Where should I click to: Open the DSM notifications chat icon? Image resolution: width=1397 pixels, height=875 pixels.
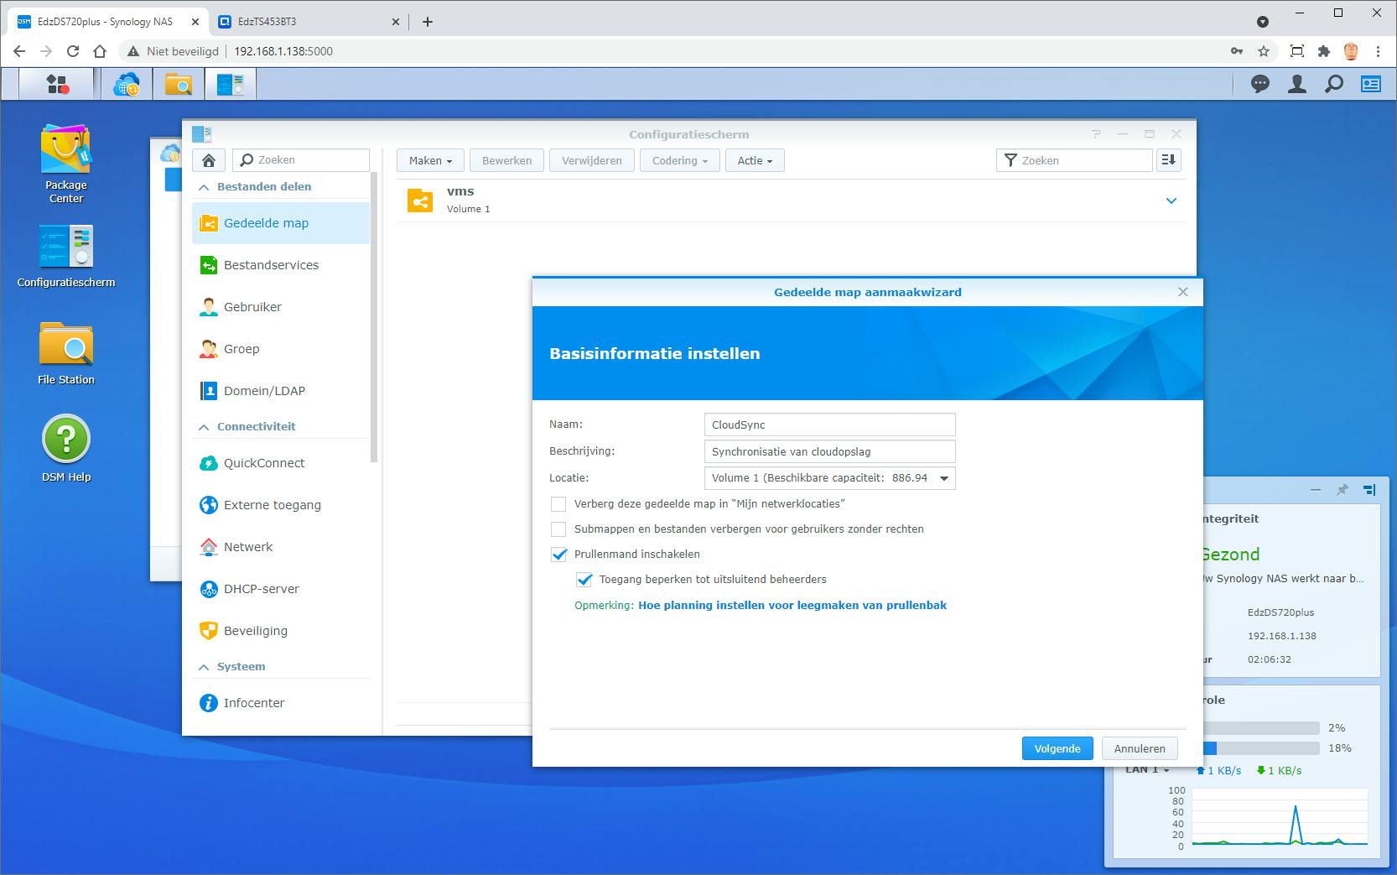point(1259,84)
